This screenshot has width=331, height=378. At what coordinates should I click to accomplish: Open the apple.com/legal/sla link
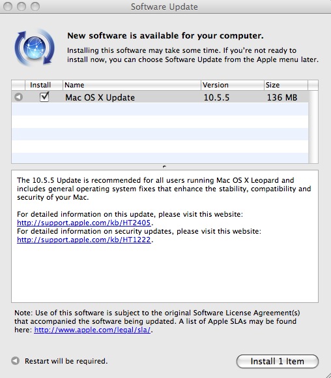93,330
